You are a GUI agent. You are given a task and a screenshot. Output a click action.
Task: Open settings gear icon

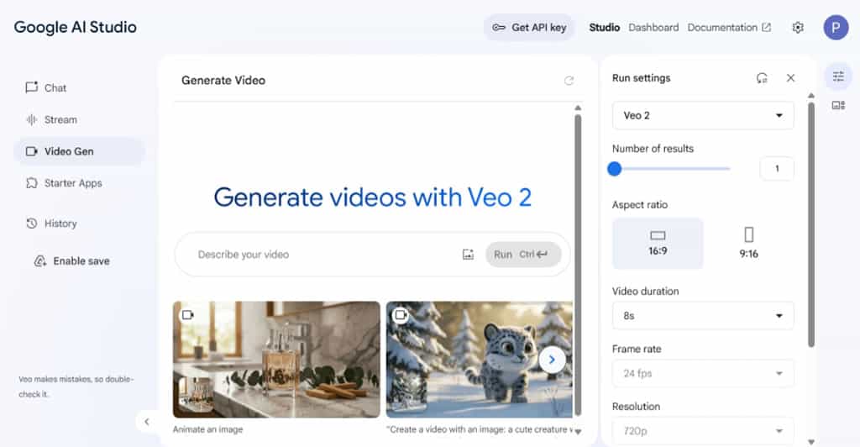coord(798,28)
